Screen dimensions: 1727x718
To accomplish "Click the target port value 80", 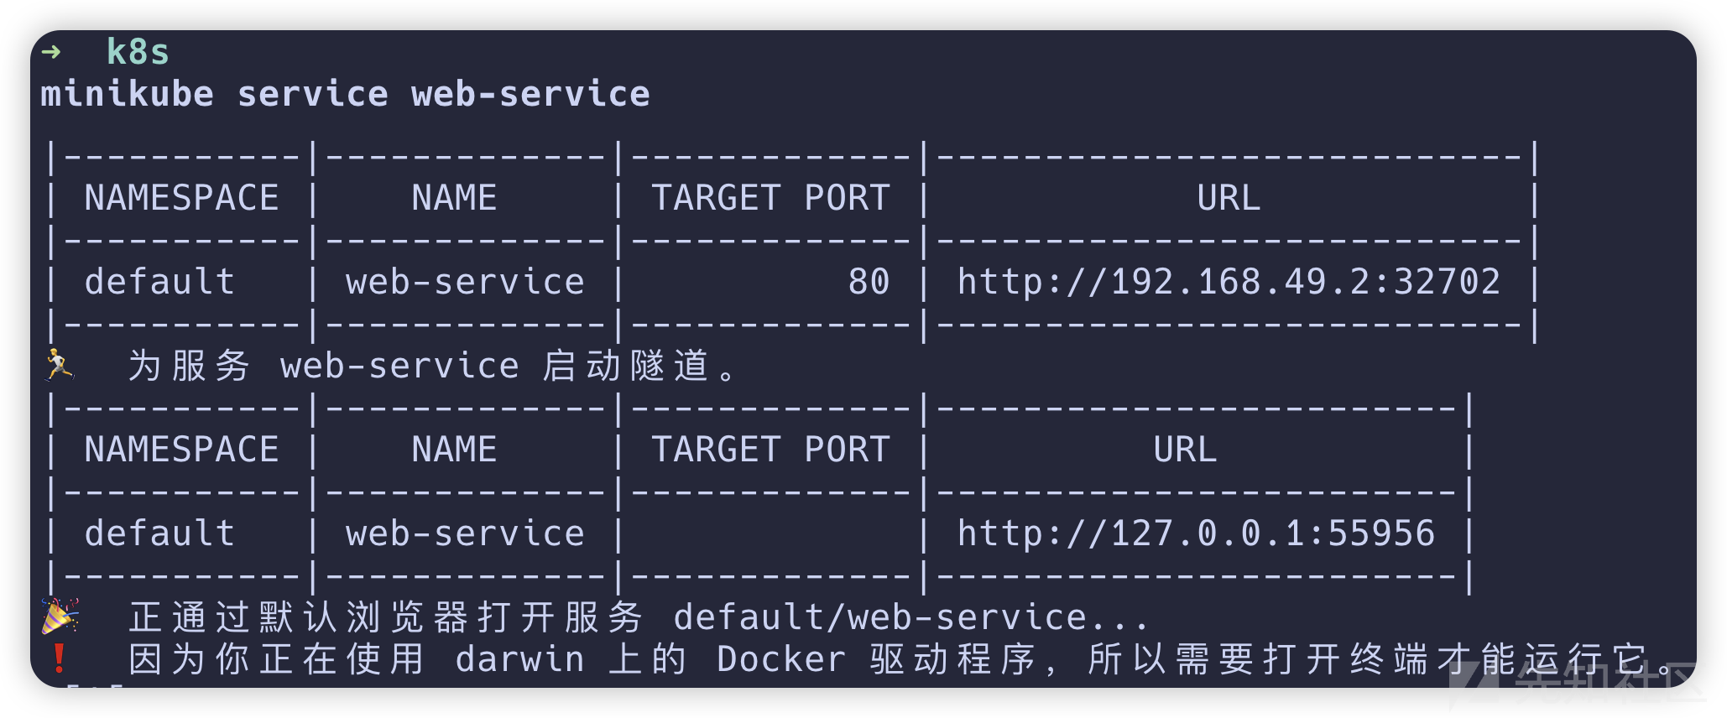I will (x=869, y=282).
